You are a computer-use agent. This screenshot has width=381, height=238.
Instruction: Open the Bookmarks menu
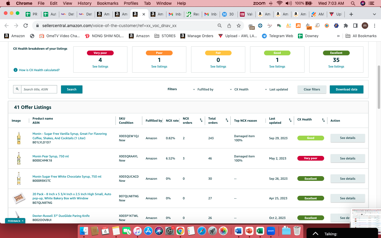pyautogui.click(x=107, y=3)
